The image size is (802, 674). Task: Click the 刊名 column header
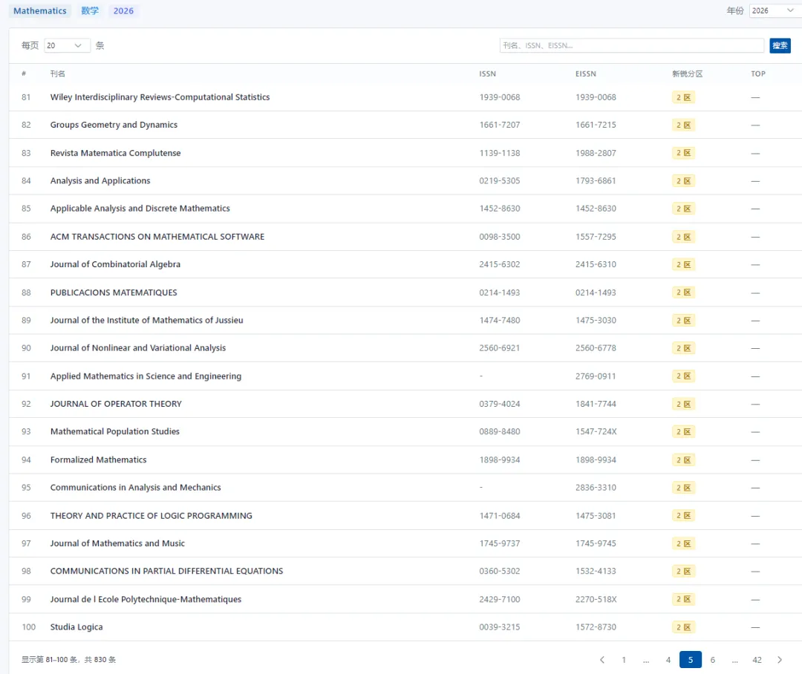(x=58, y=73)
